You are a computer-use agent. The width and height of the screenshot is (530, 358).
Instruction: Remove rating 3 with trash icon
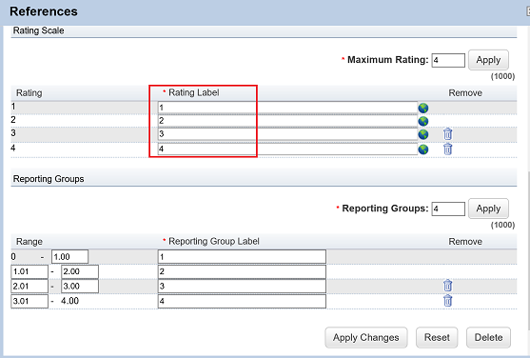(x=447, y=134)
